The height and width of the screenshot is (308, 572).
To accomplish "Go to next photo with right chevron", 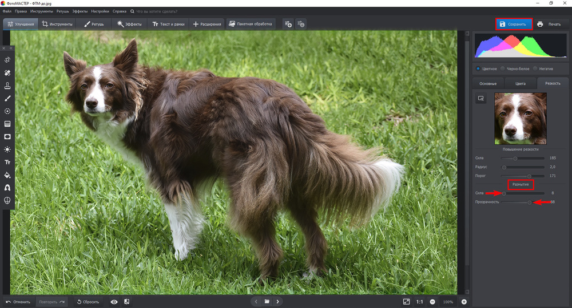I will pos(278,301).
